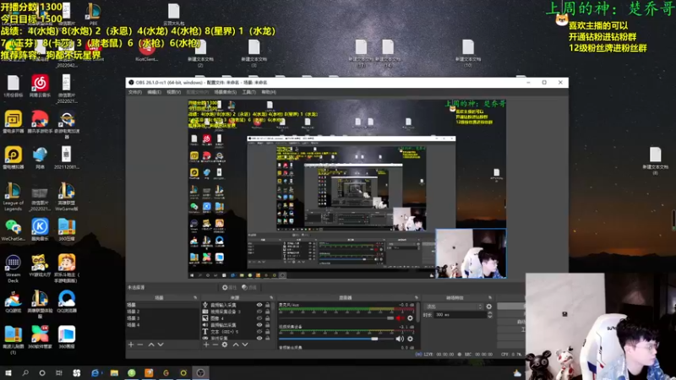Open 网易云音乐 desktop icon
Image resolution: width=676 pixels, height=380 pixels.
pos(40,86)
